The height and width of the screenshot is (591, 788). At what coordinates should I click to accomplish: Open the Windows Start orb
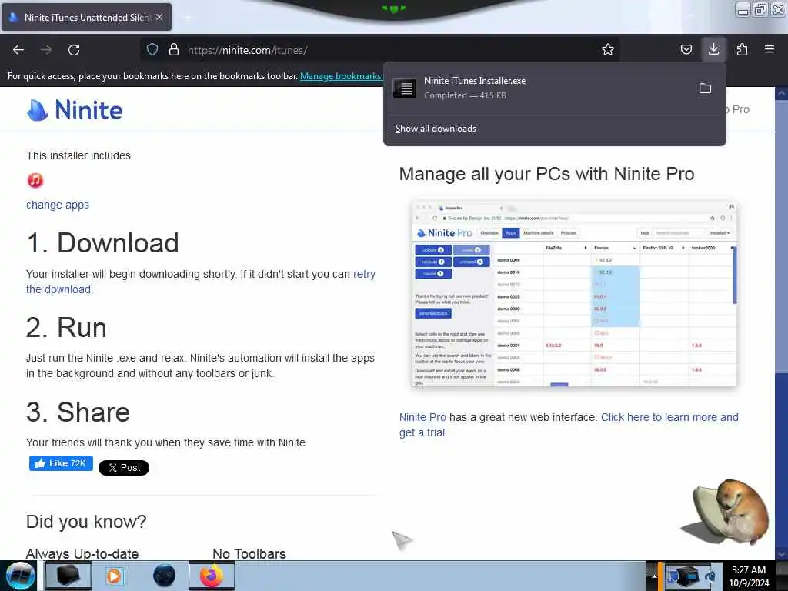pos(20,576)
